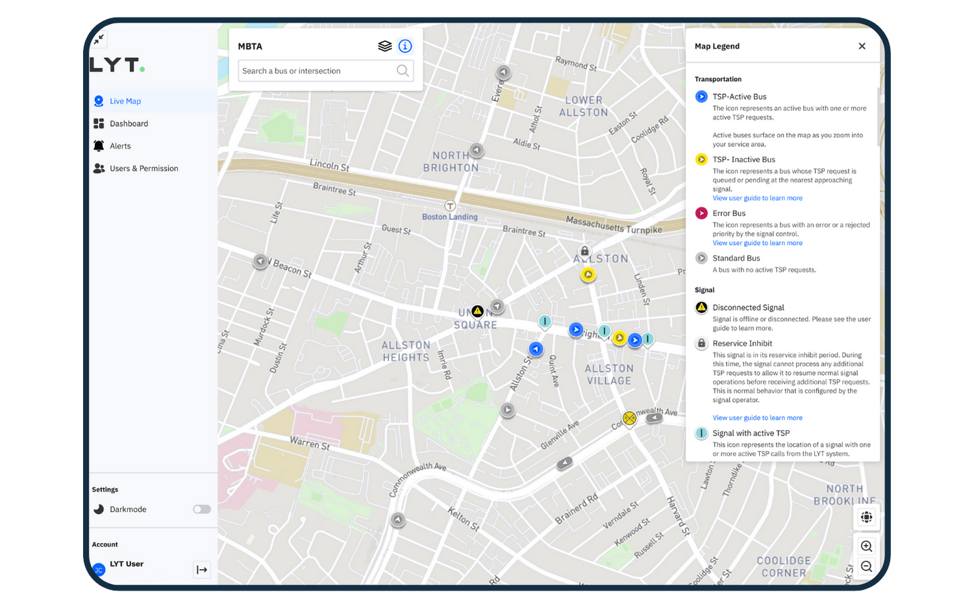Click the Boston Landing transit station marker
This screenshot has width=974, height=608.
click(449, 206)
